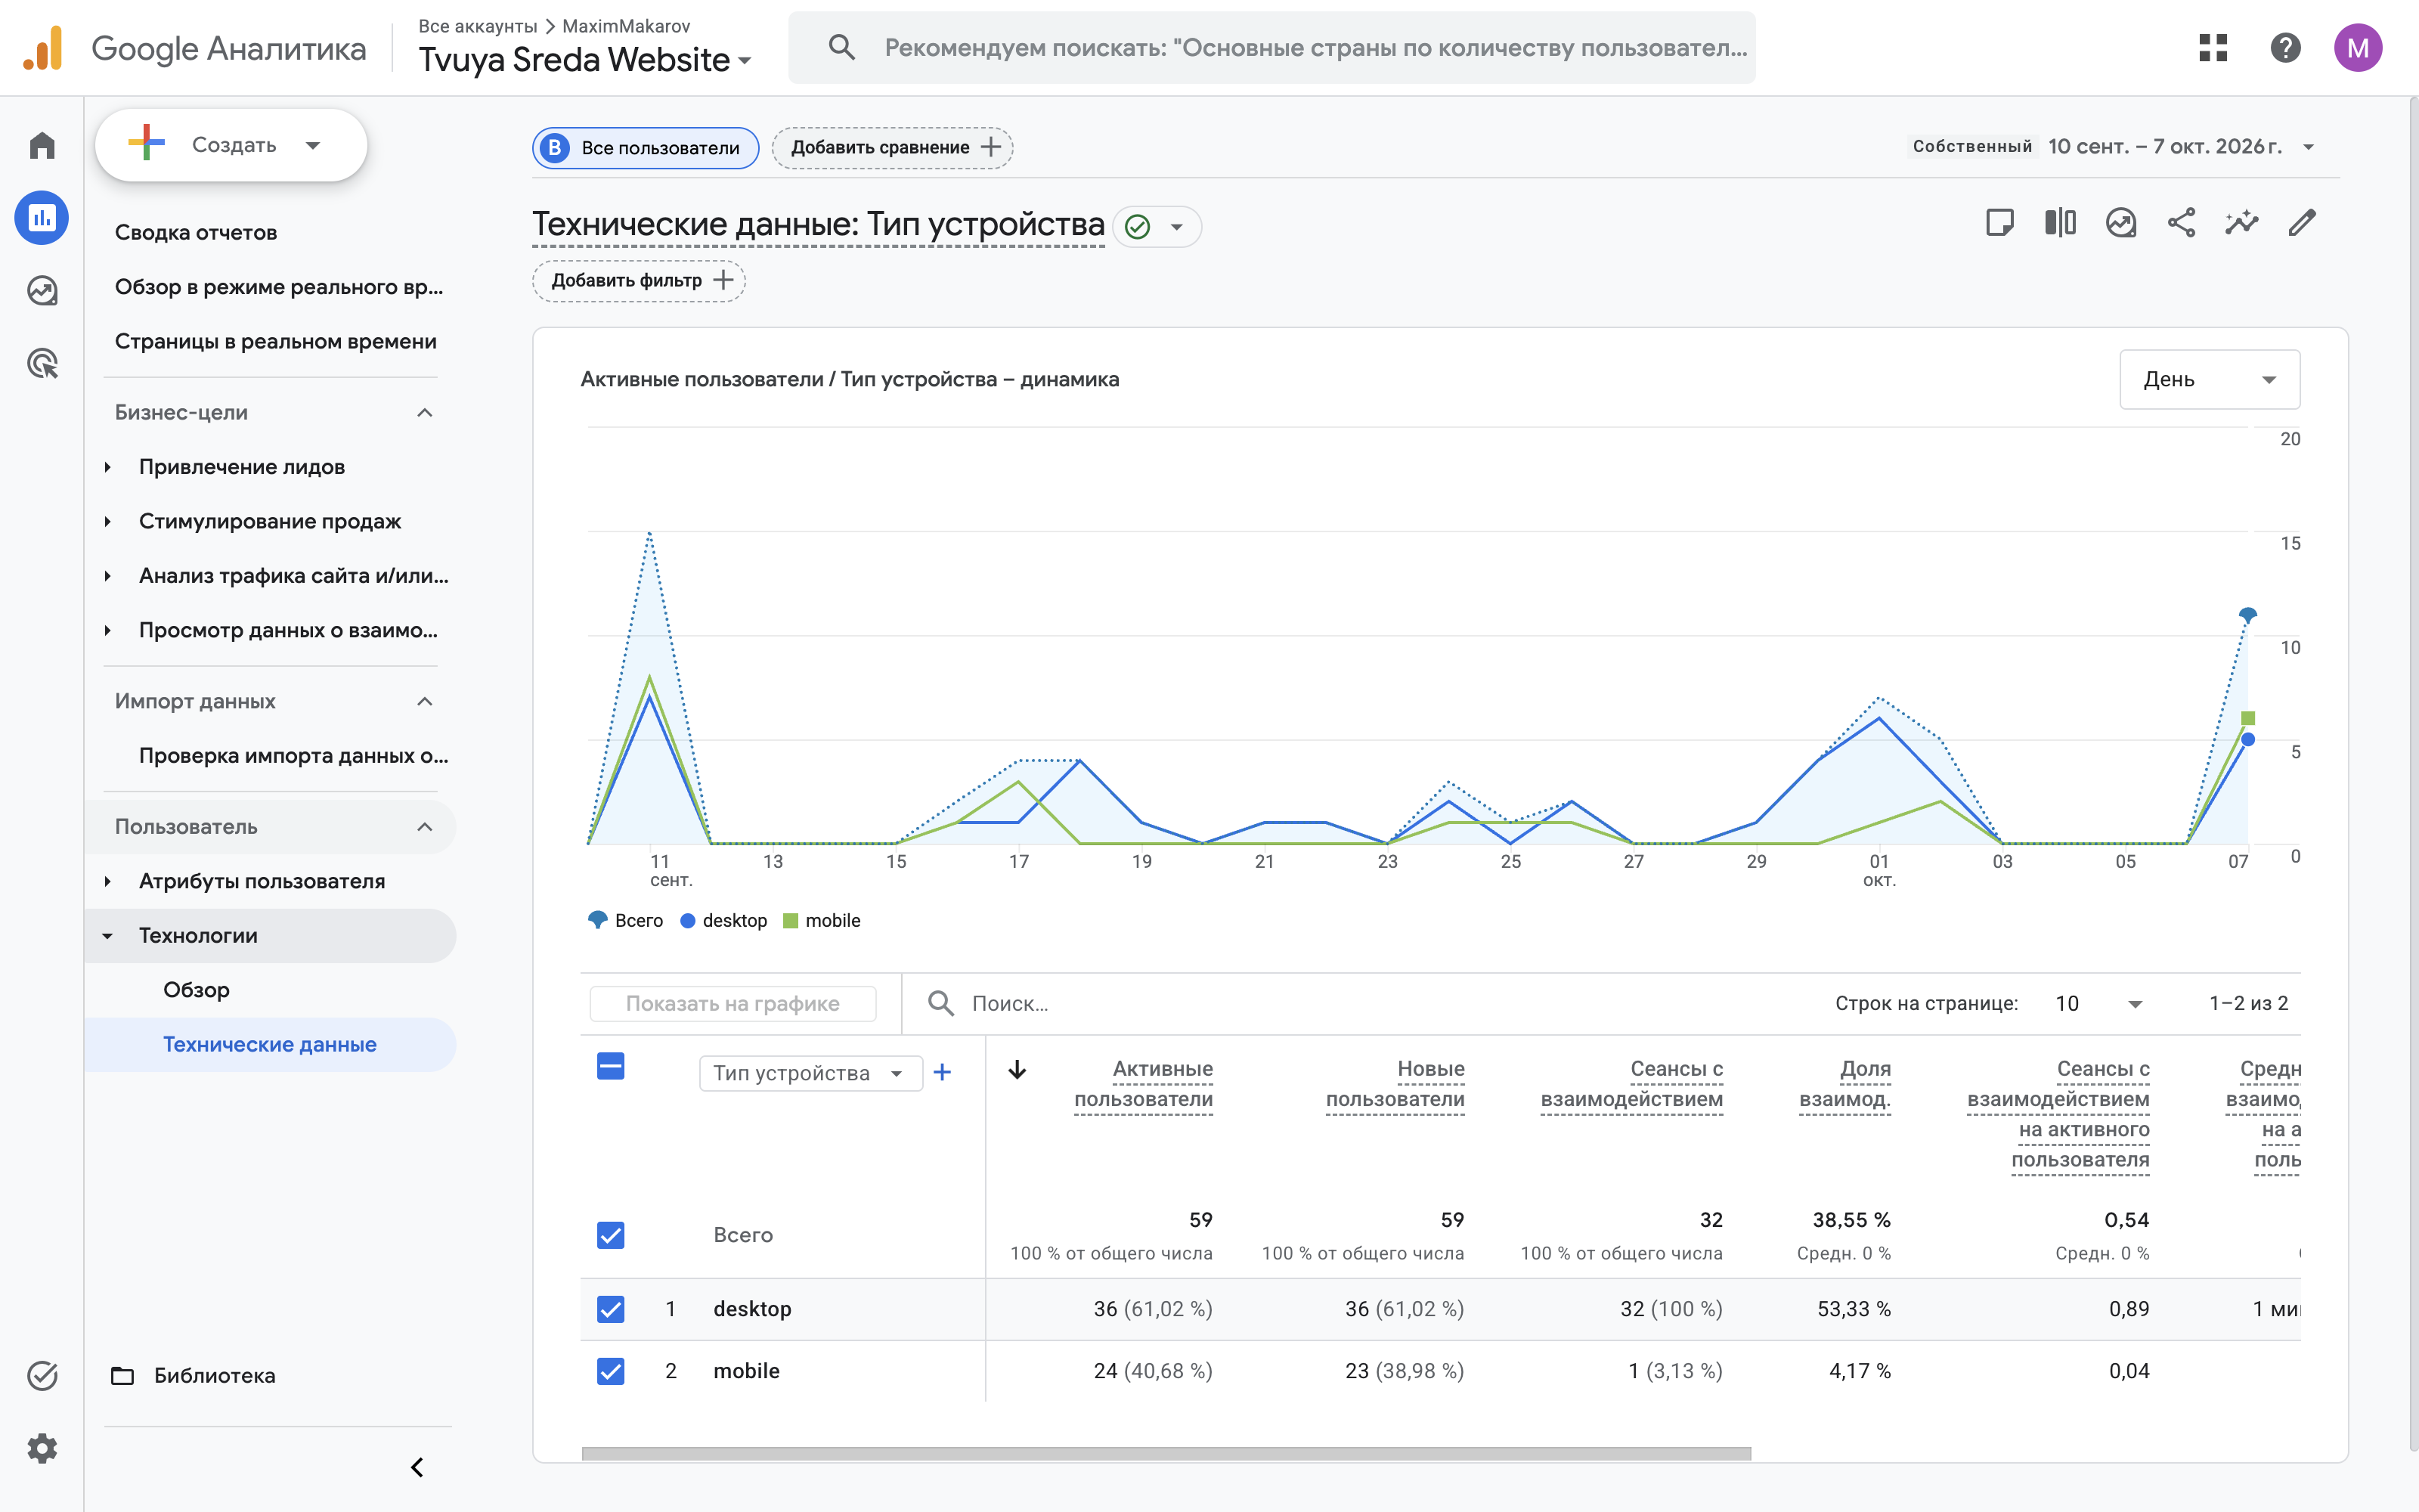The height and width of the screenshot is (1512, 2419).
Task: Select Технические данные in sidebar
Action: (x=270, y=1044)
